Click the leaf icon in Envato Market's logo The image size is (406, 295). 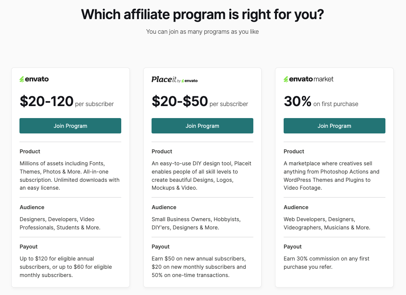point(286,79)
